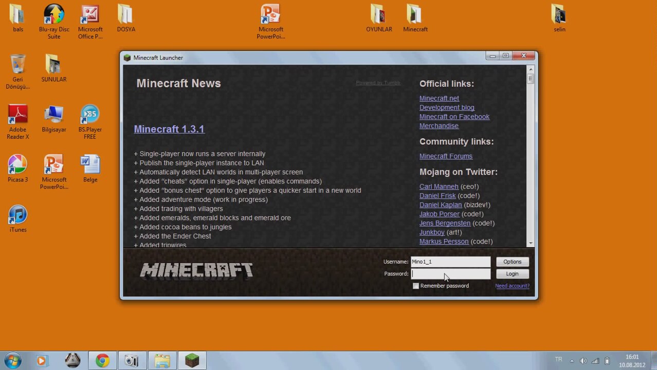The width and height of the screenshot is (657, 370).
Task: Open the bals folder on desktop
Action: click(x=17, y=18)
